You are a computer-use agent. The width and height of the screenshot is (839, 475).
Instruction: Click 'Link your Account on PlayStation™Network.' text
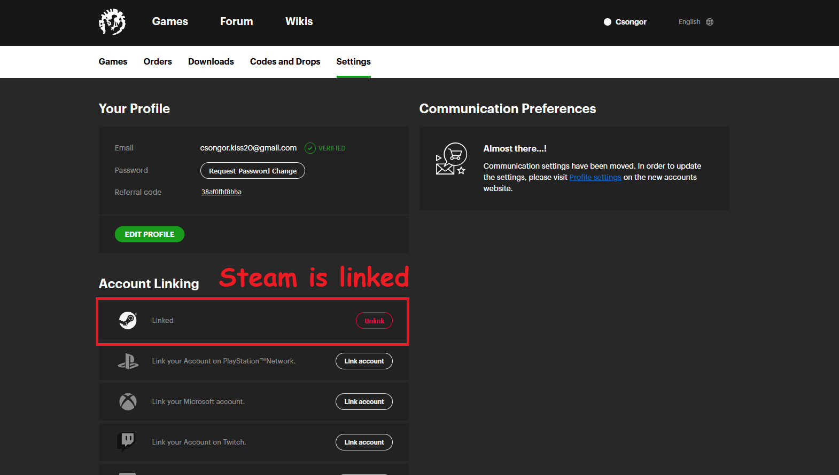pos(223,361)
